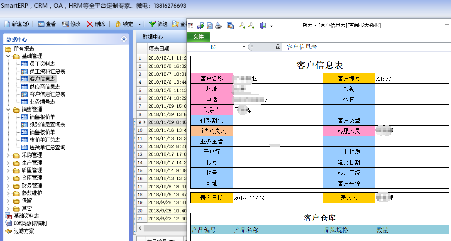Open the quick access toolbar customize arrow
The height and width of the screenshot is (241, 451).
pyautogui.click(x=271, y=26)
